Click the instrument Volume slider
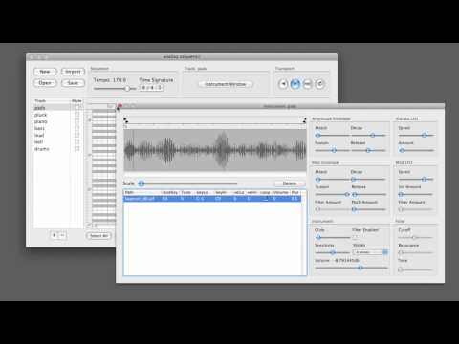 click(352, 268)
